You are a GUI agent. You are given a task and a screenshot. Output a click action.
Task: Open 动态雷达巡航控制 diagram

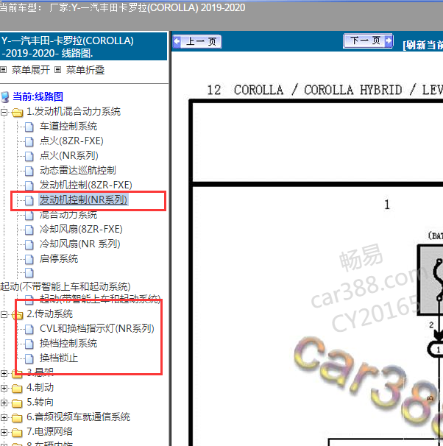click(77, 171)
